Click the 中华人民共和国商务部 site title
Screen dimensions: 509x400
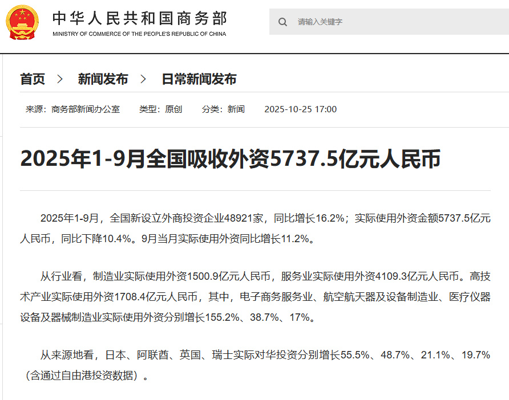point(140,18)
